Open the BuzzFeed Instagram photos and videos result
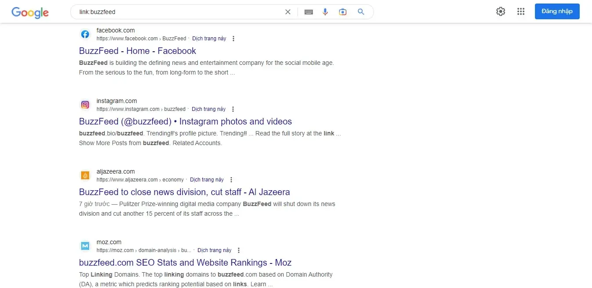The height and width of the screenshot is (288, 592). tap(185, 121)
